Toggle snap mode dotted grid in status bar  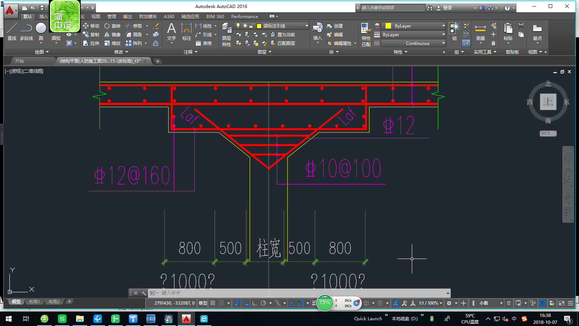pyautogui.click(x=221, y=303)
